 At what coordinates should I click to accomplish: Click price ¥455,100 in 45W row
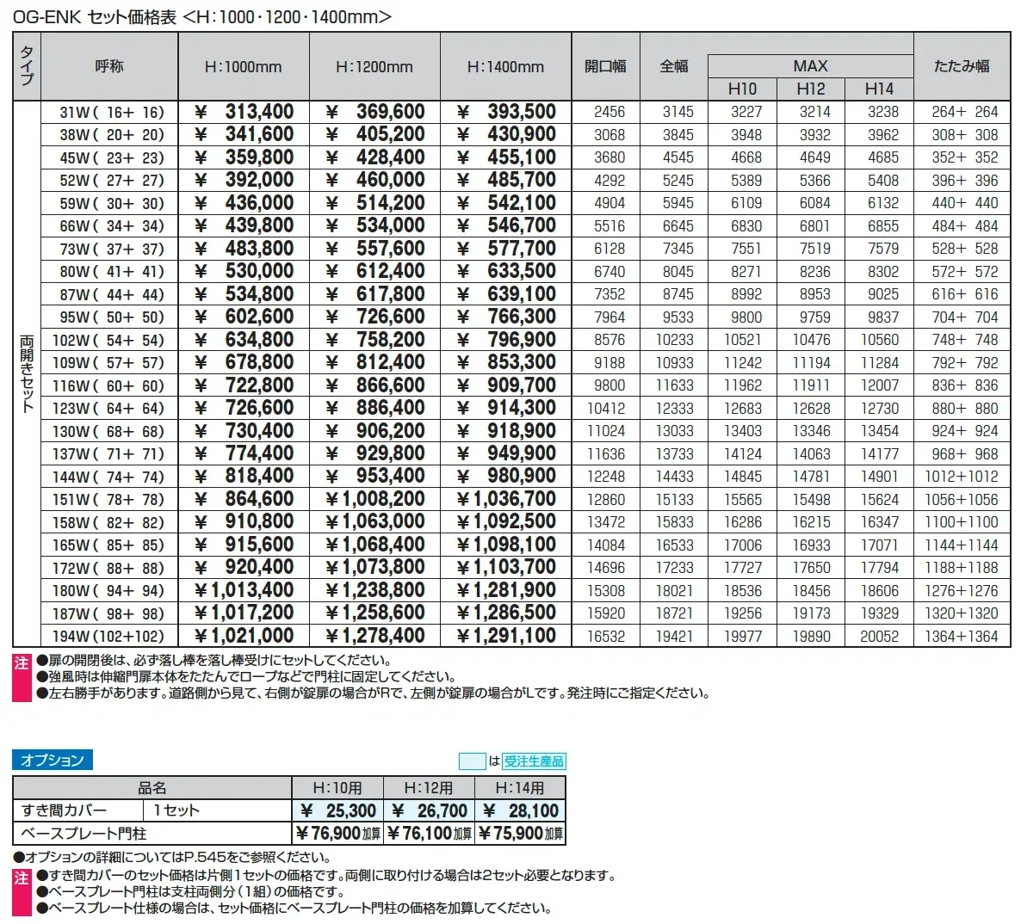pos(506,157)
